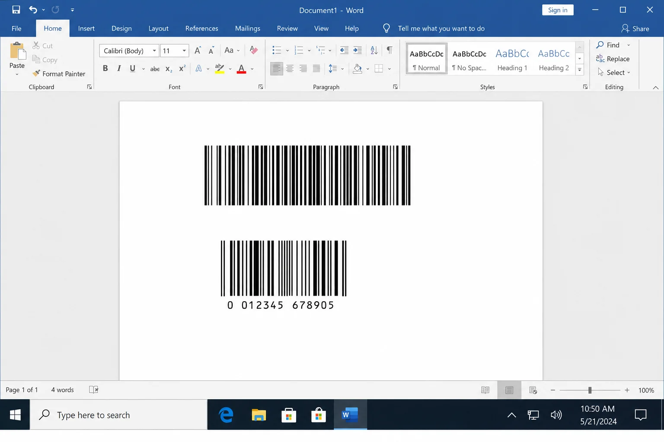664x442 pixels.
Task: Apply superscript formatting
Action: tap(182, 69)
